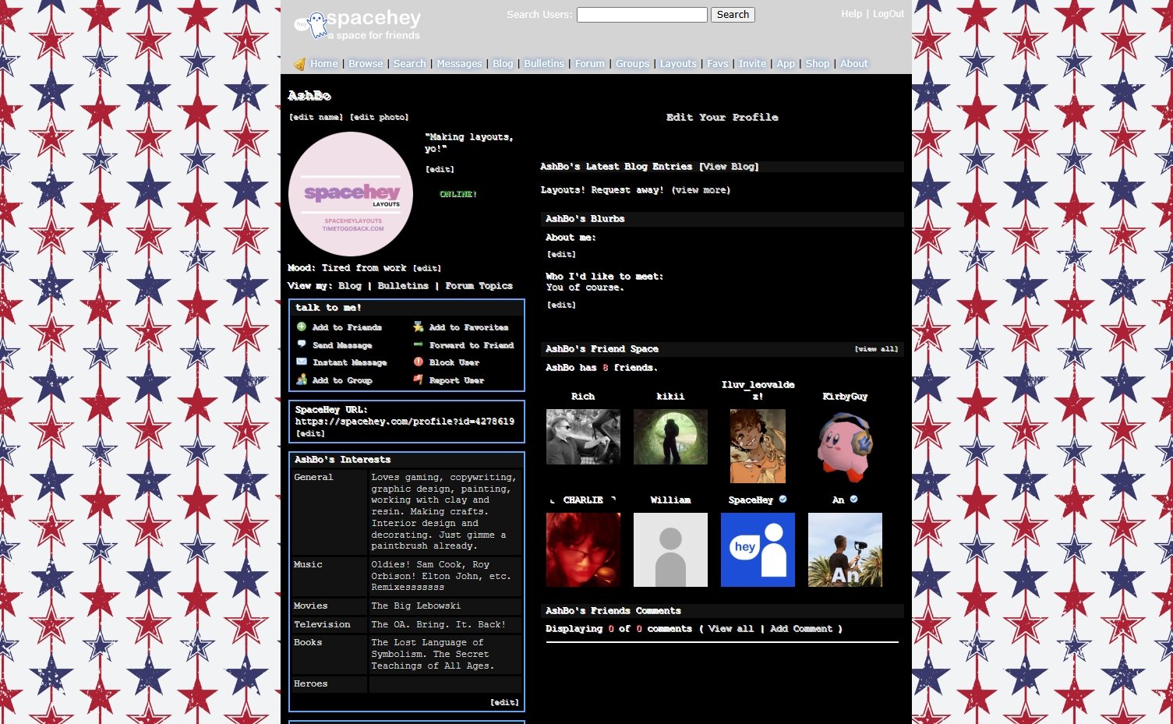Image resolution: width=1173 pixels, height=724 pixels.
Task: Click the Edit Your Profile link
Action: pos(722,117)
